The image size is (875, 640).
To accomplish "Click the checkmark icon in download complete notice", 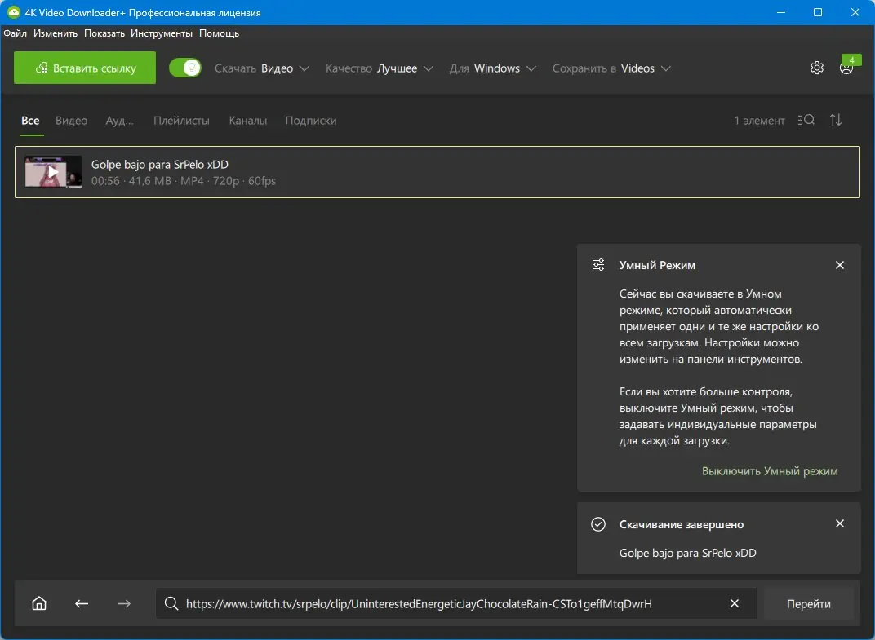I will (598, 524).
